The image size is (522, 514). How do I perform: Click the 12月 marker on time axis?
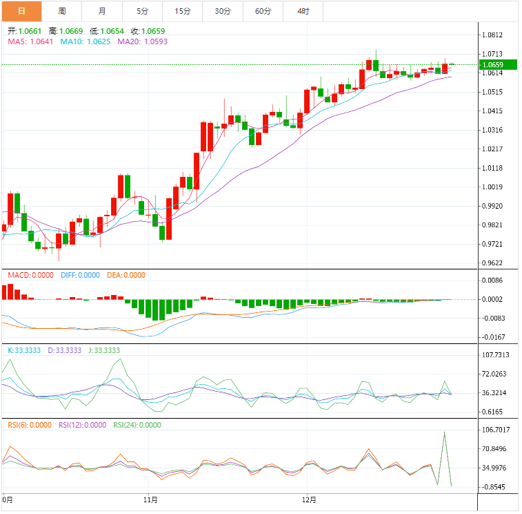click(x=310, y=499)
